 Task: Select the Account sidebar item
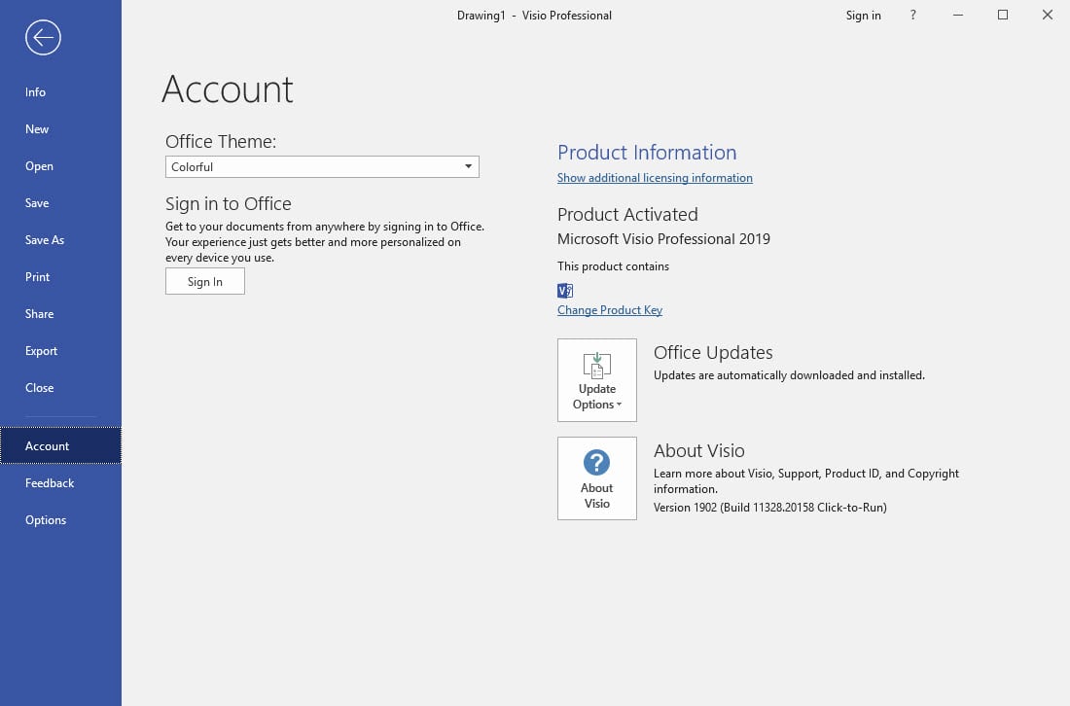(x=60, y=445)
